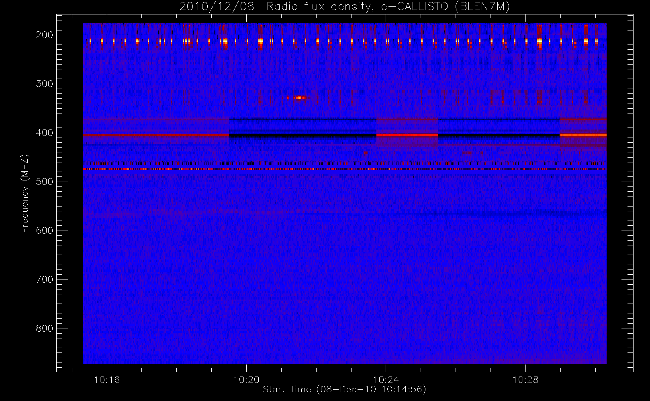Click the 'Start Time (08-Dec-10 10:14:56)' label
The image size is (650, 401).
click(344, 389)
